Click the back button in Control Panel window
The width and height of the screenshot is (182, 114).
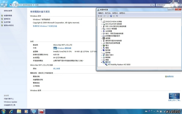(2, 5)
